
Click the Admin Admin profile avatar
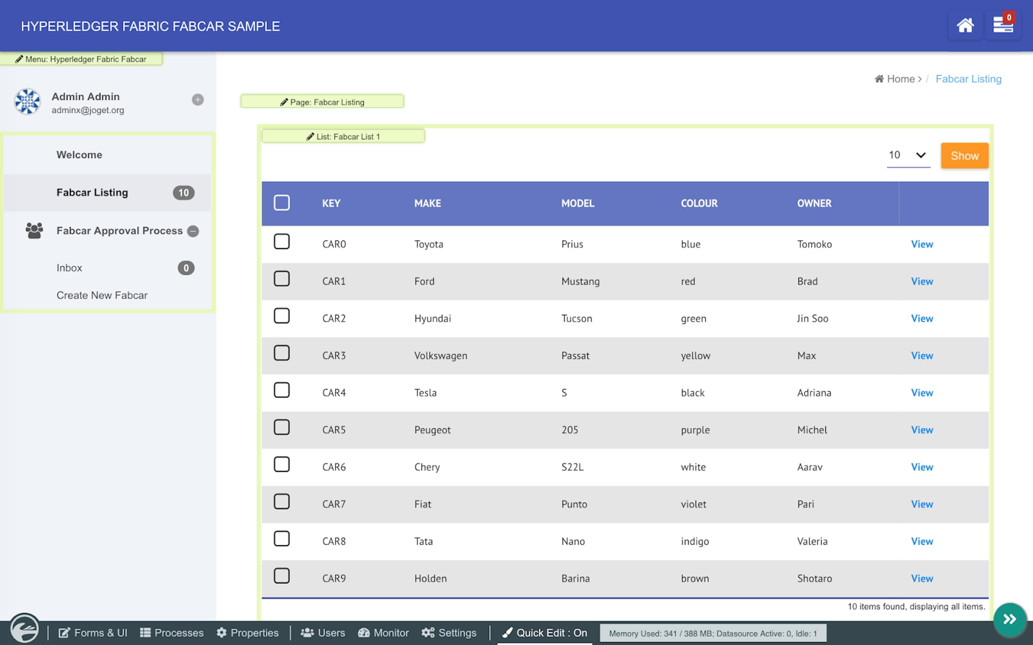(x=28, y=101)
